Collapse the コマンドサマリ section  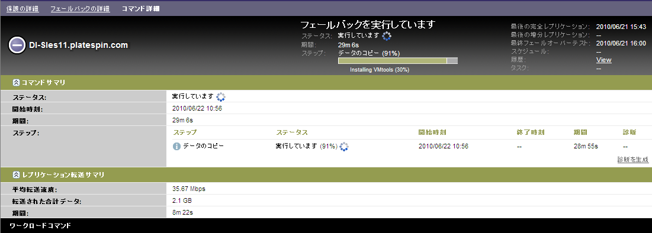click(16, 82)
